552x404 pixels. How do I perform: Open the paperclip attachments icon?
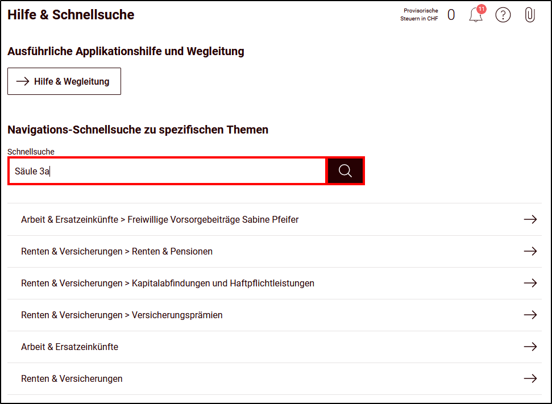tap(529, 15)
